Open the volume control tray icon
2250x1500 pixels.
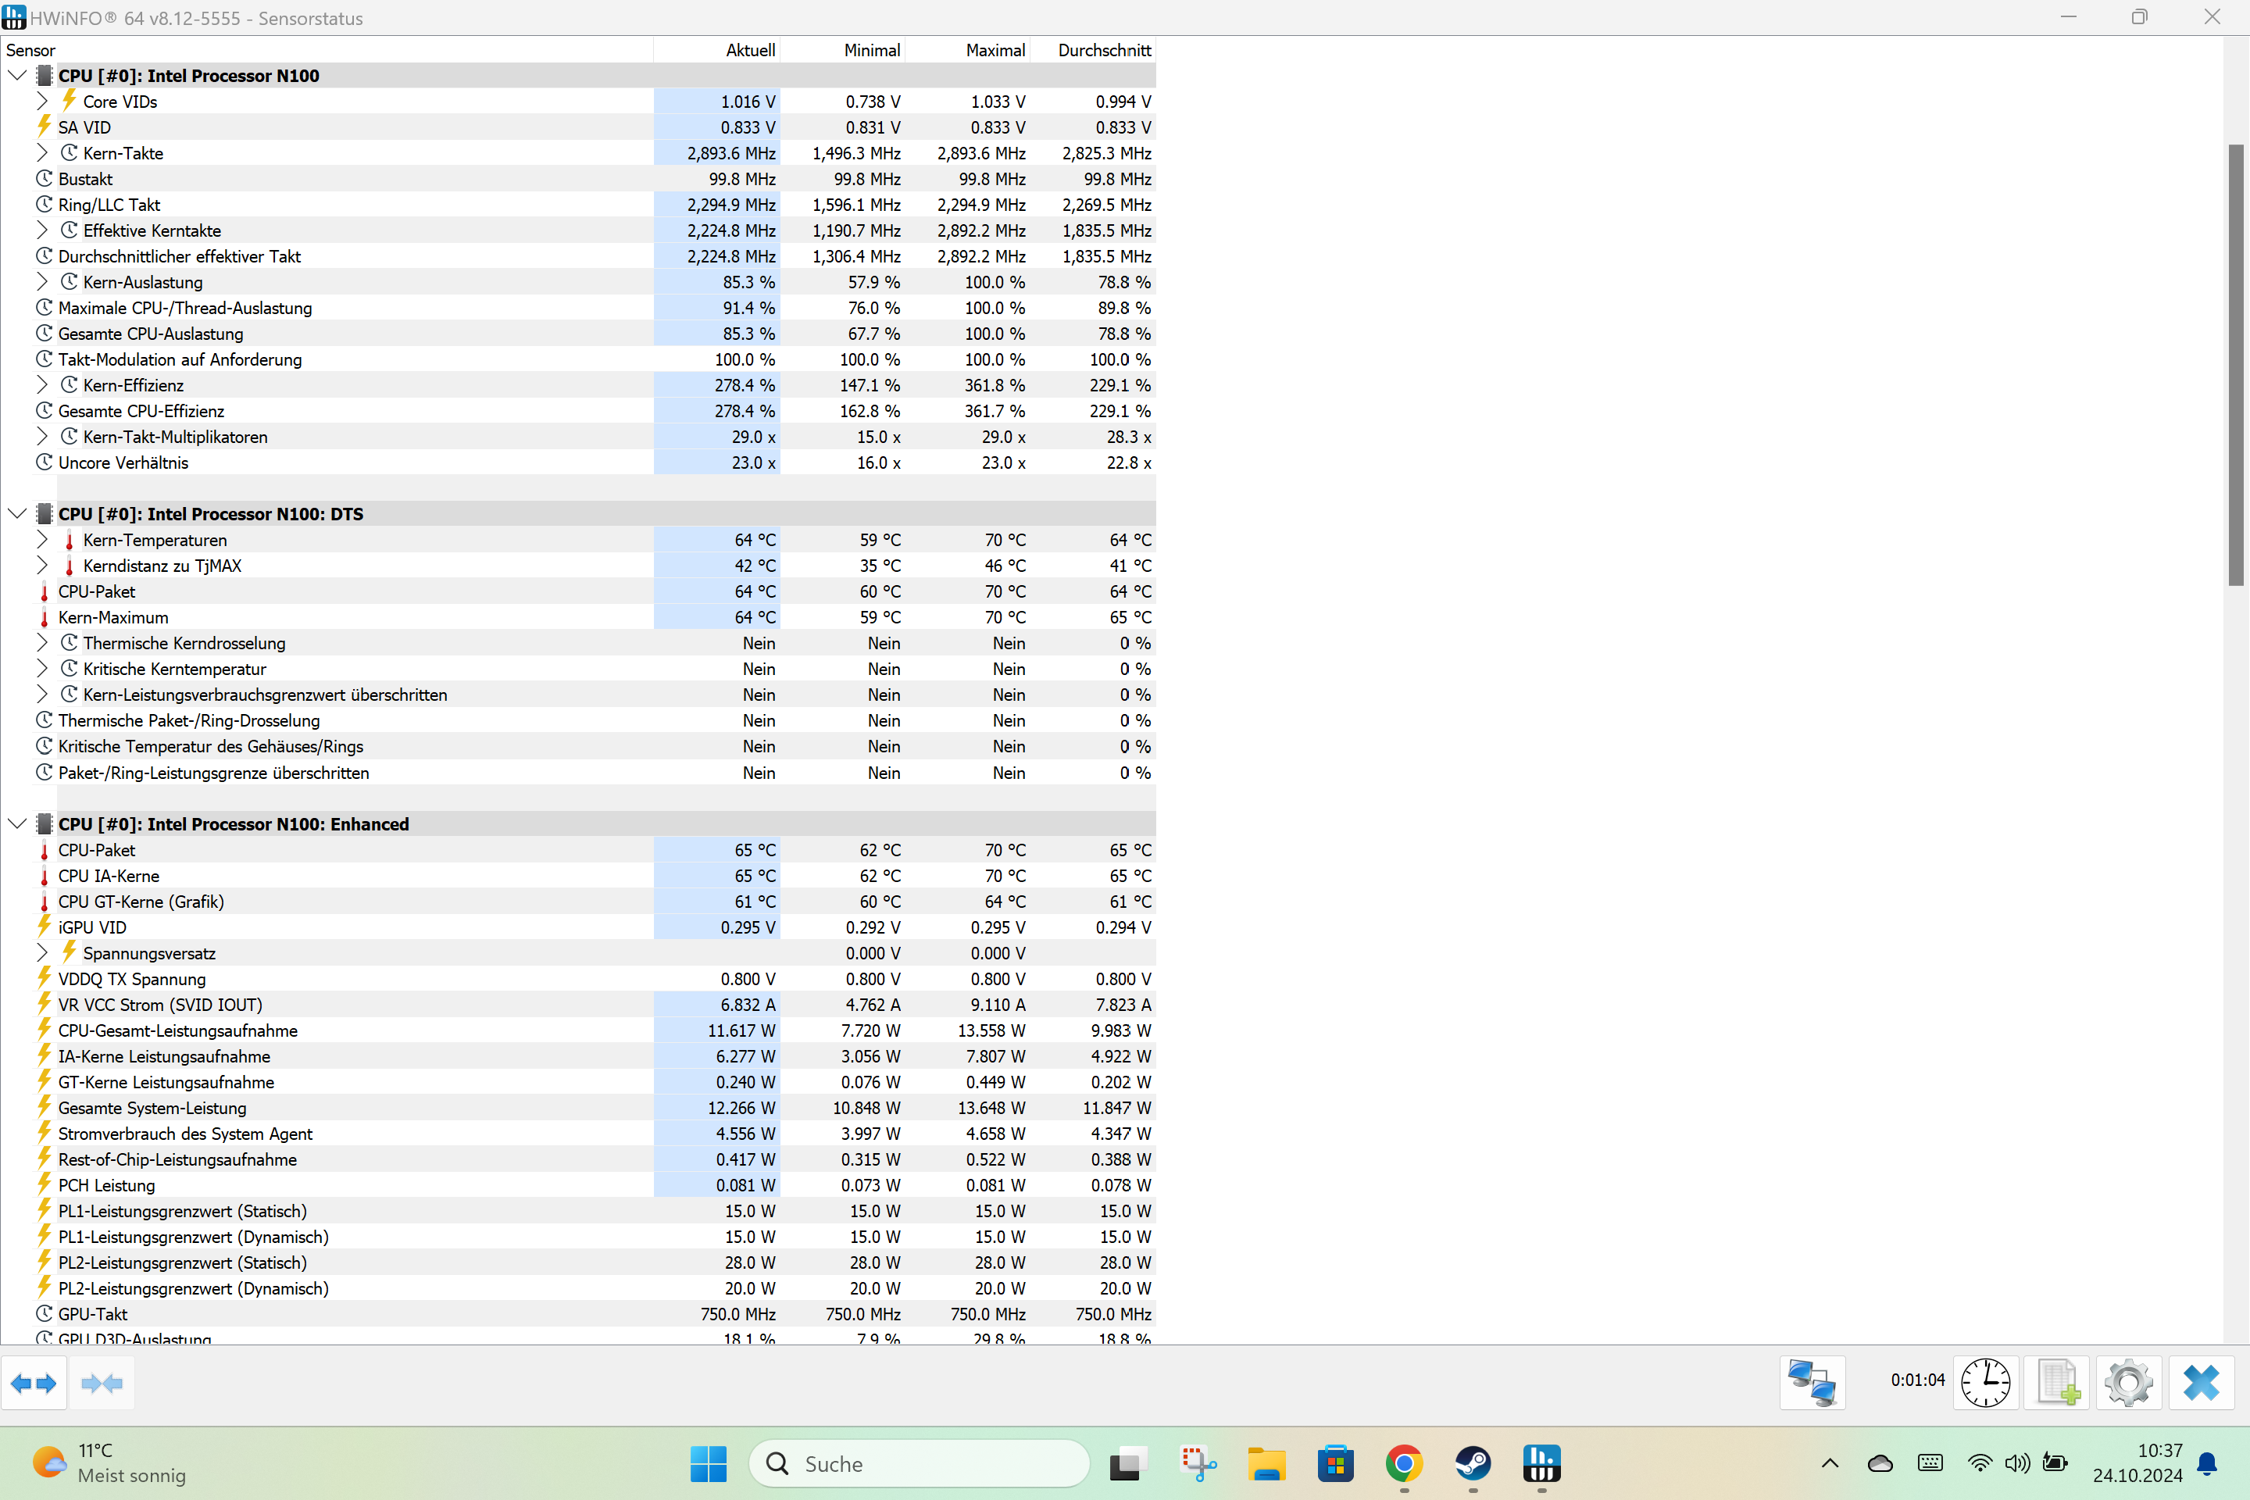[2017, 1462]
